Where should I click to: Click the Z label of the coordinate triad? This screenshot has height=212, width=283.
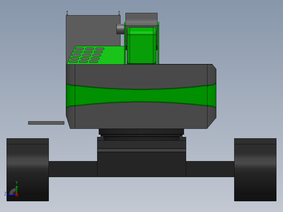pos(5,194)
